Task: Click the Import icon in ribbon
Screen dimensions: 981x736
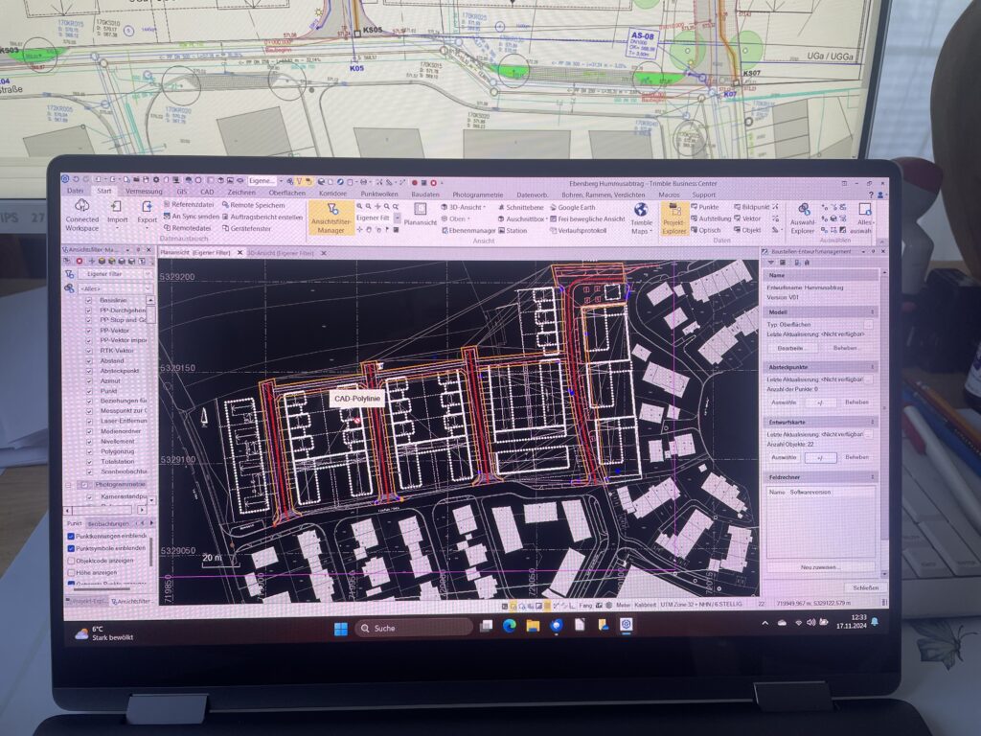Action: pos(117,207)
